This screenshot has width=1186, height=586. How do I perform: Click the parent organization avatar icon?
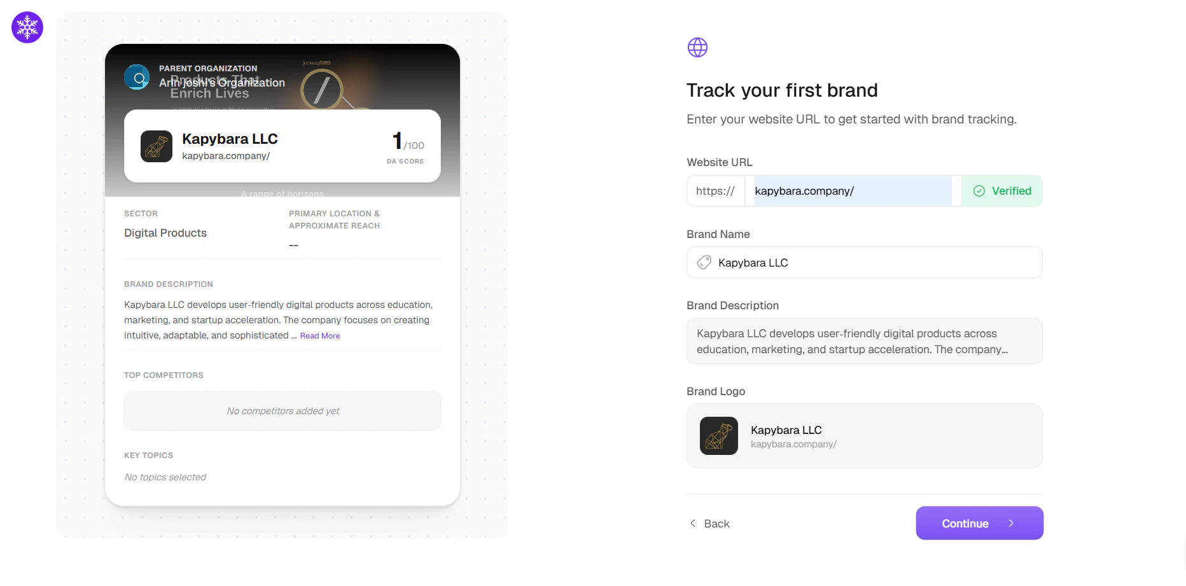(137, 76)
